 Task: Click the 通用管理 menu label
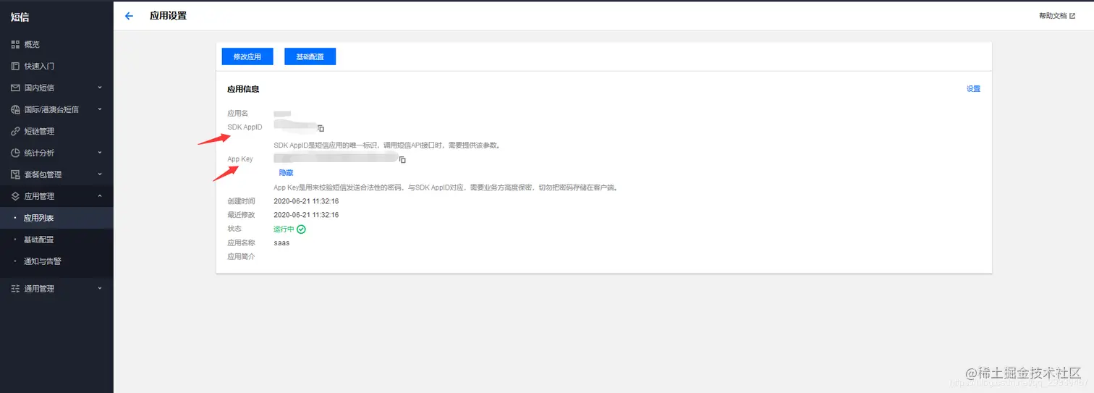tap(39, 289)
